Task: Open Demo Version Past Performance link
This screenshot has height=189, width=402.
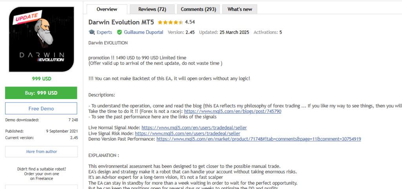Action: pos(259,139)
